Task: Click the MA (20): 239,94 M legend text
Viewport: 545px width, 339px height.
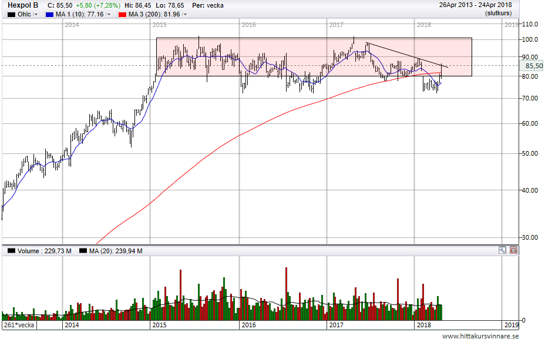Action: [x=116, y=251]
